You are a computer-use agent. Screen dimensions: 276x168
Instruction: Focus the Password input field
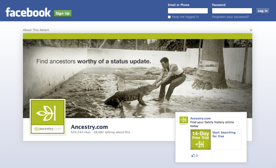[232, 11]
